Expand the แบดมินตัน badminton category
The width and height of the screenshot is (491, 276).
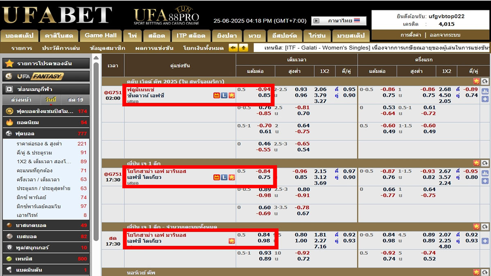46,270
